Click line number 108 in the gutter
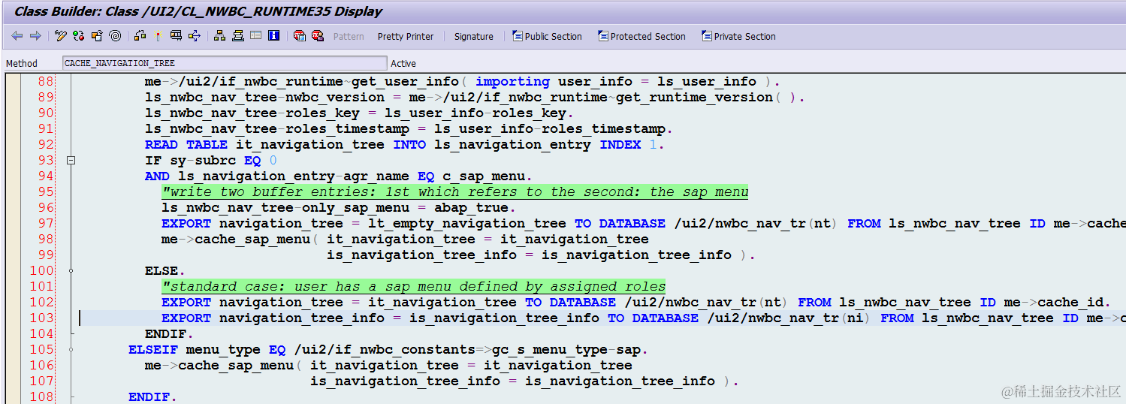Image resolution: width=1126 pixels, height=404 pixels. [x=42, y=396]
